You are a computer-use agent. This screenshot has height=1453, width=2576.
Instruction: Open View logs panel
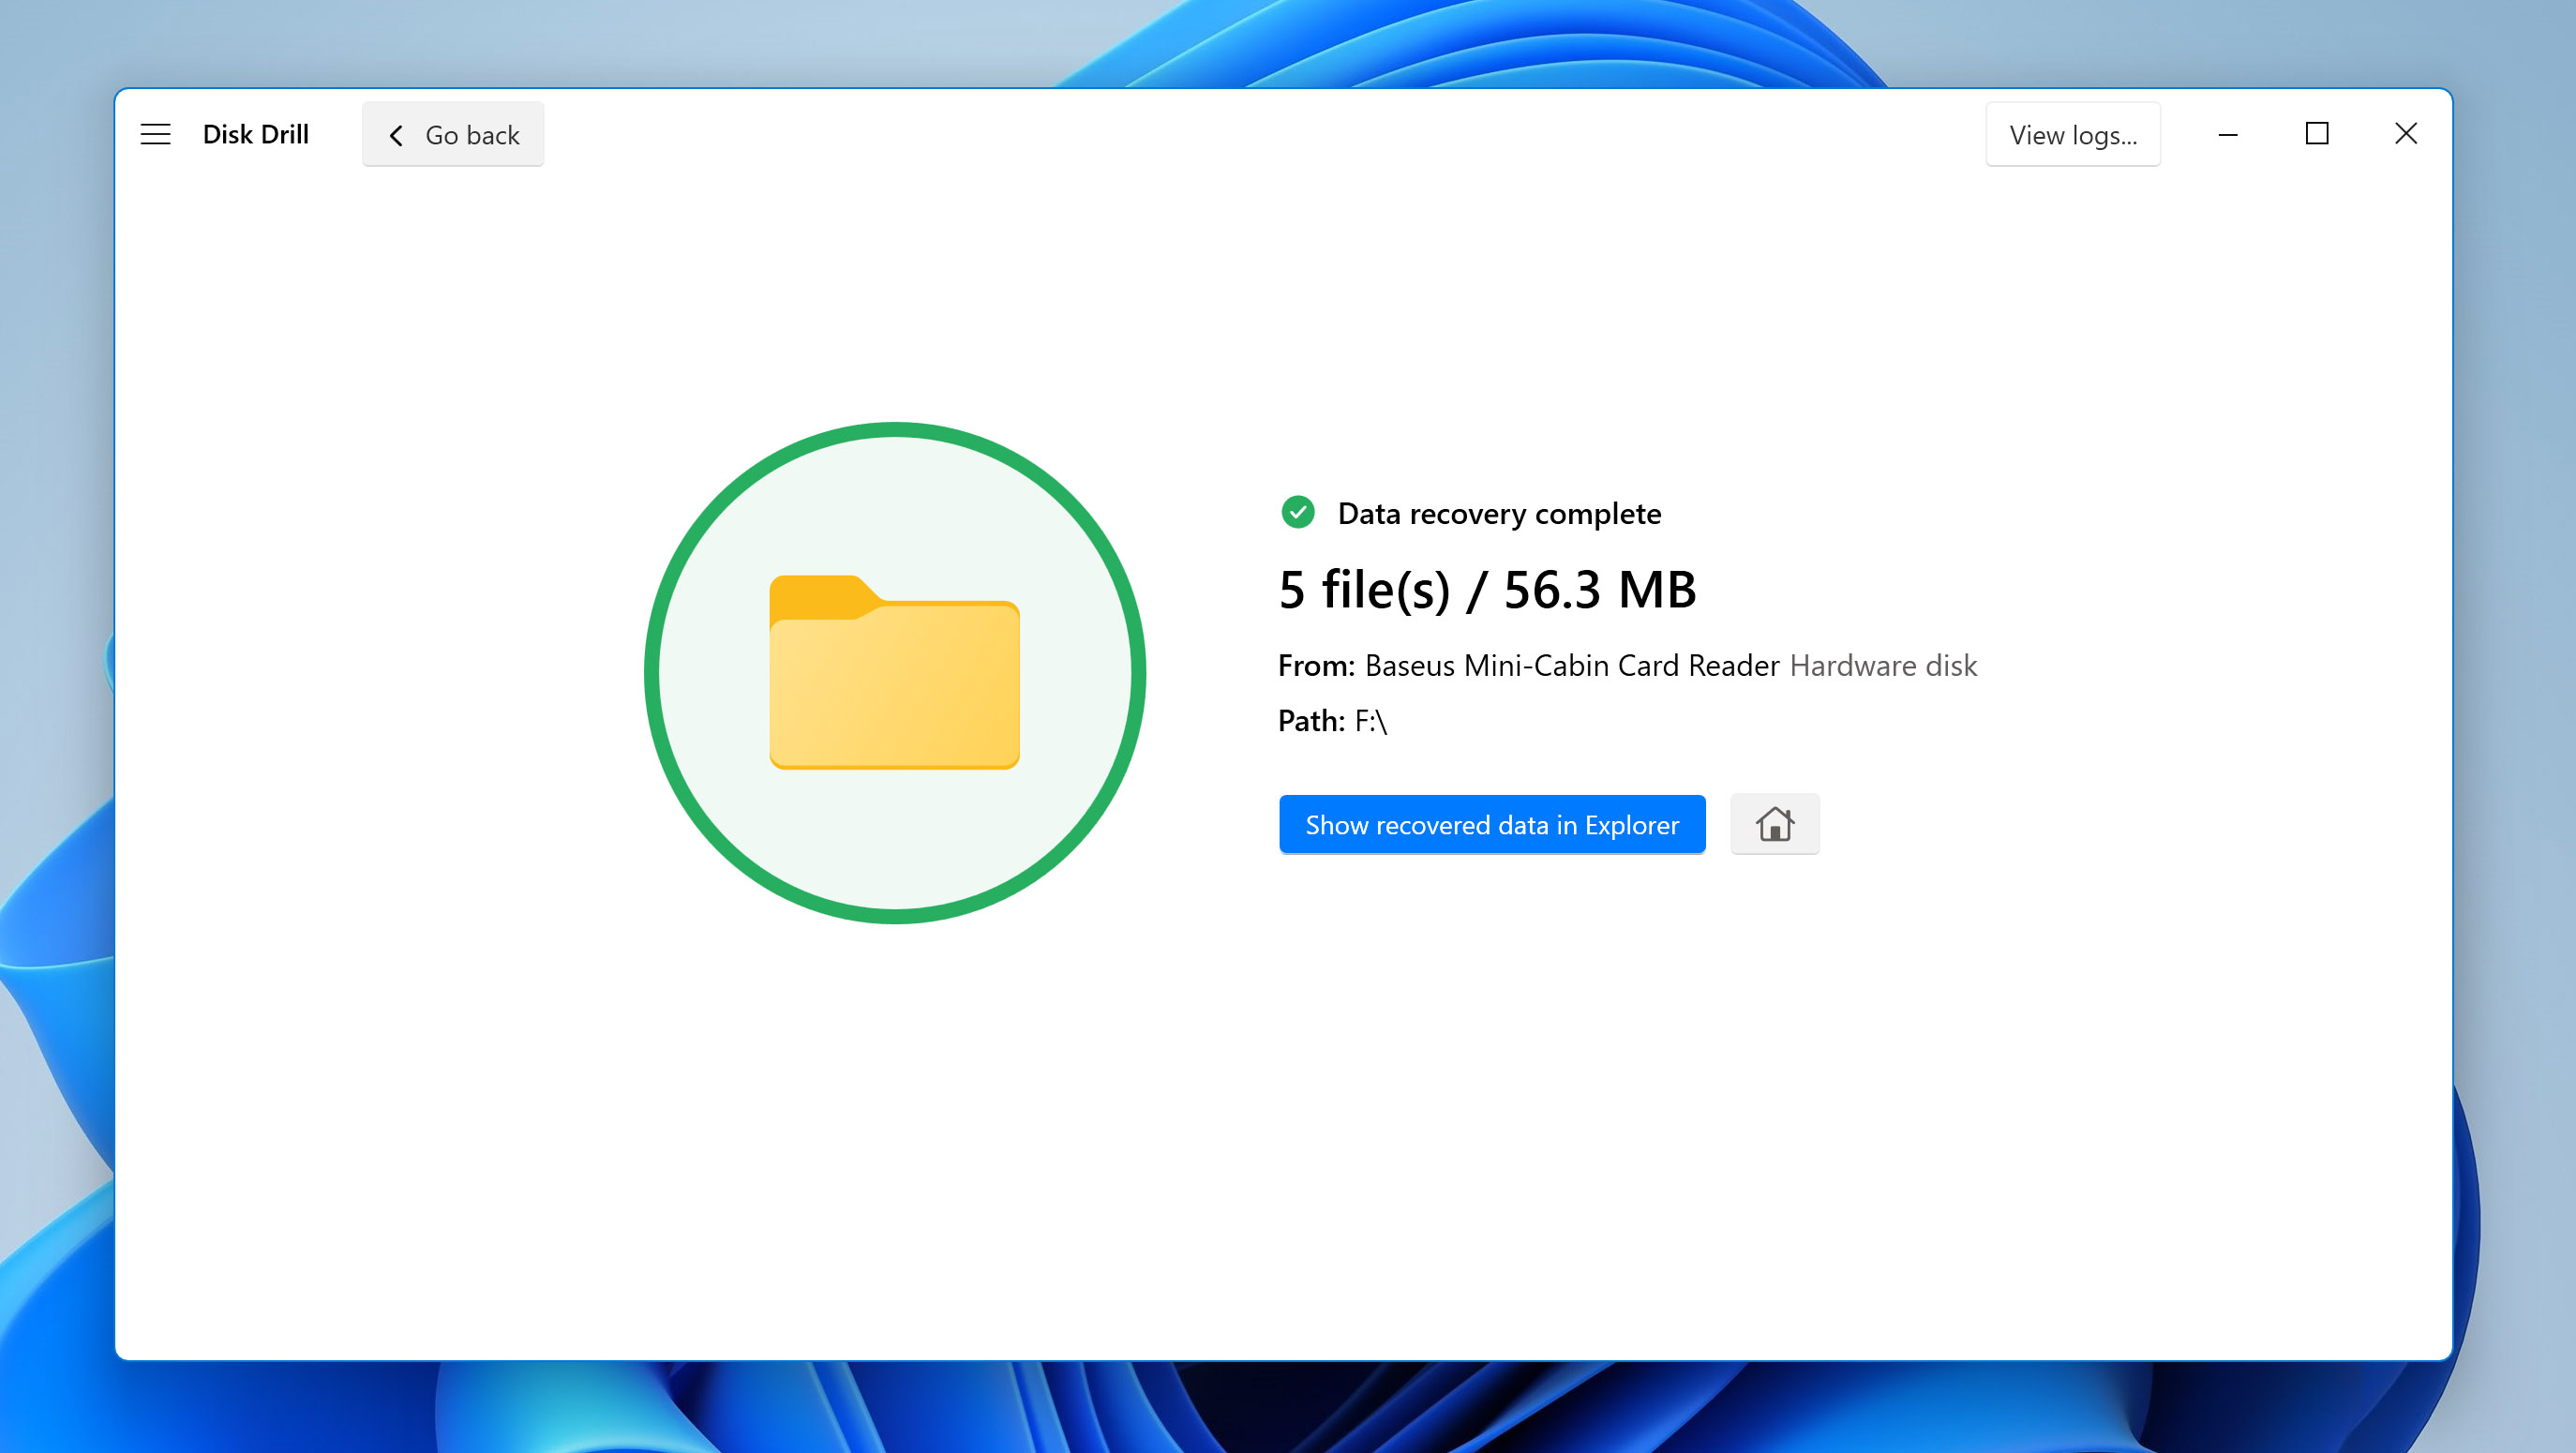[2072, 134]
